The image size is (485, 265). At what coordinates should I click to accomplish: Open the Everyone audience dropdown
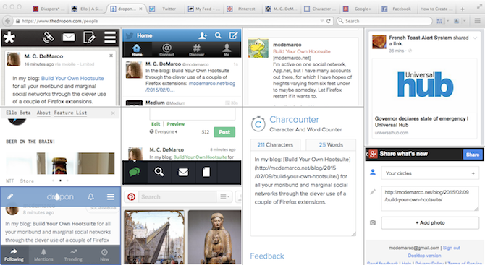(164, 131)
